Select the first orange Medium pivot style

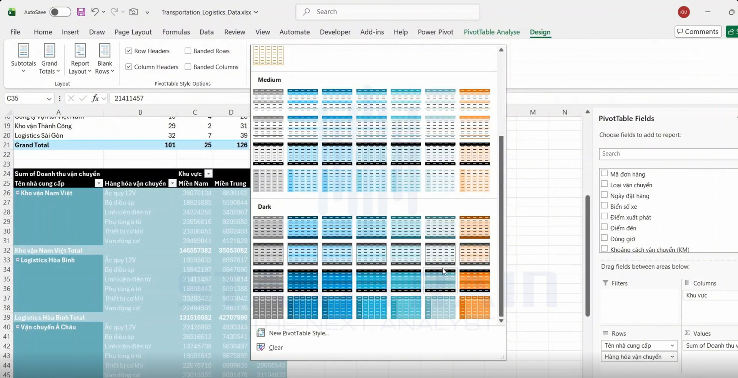[x=475, y=100]
